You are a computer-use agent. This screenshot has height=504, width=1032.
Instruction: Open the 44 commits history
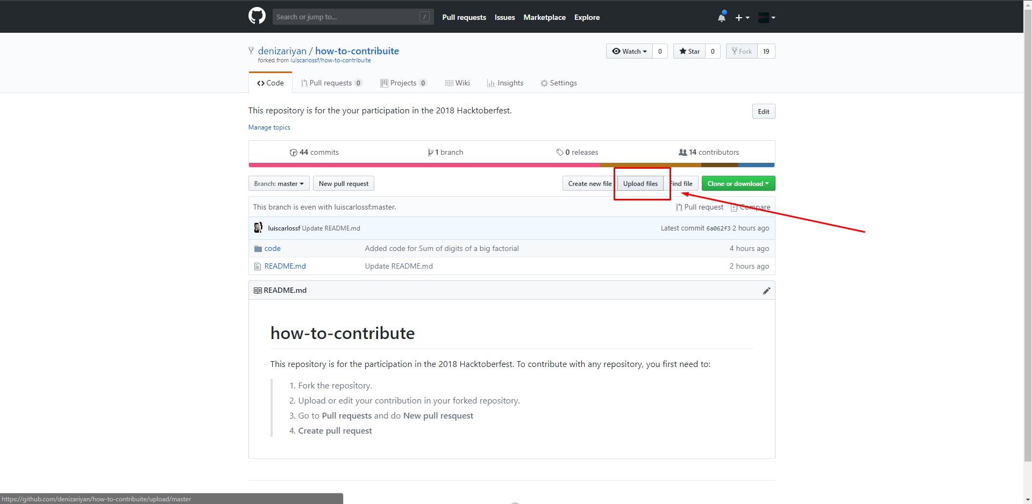point(314,152)
